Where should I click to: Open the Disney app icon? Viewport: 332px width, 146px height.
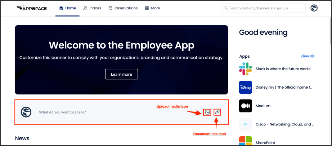pyautogui.click(x=246, y=87)
